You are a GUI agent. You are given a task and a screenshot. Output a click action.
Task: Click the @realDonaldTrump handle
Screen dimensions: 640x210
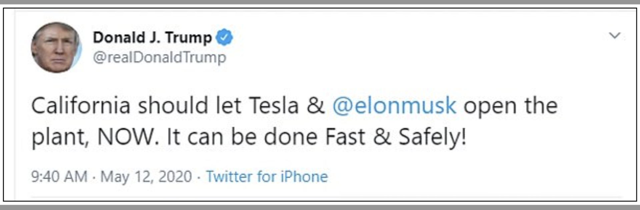159,57
